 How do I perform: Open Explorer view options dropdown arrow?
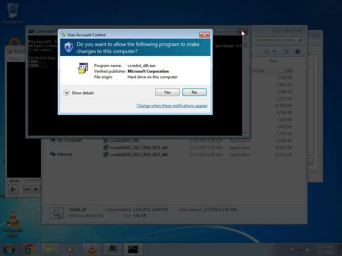tap(275, 51)
